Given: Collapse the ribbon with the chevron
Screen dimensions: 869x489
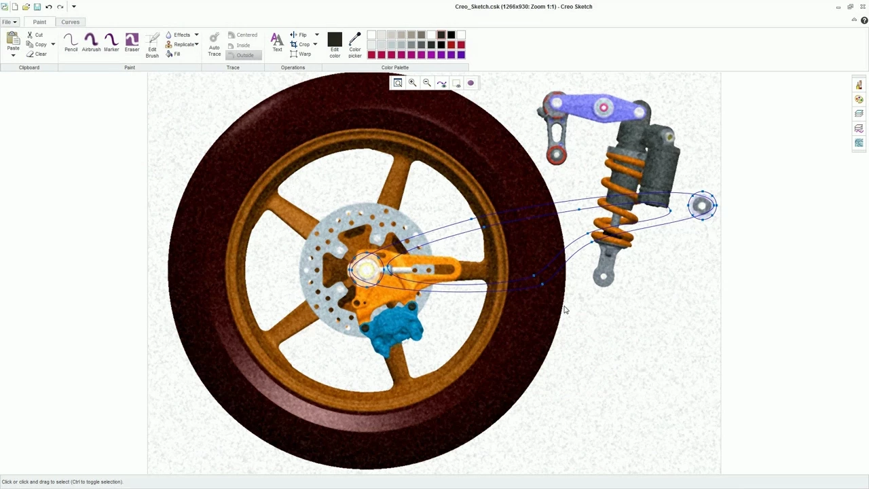Looking at the screenshot, I should point(854,20).
